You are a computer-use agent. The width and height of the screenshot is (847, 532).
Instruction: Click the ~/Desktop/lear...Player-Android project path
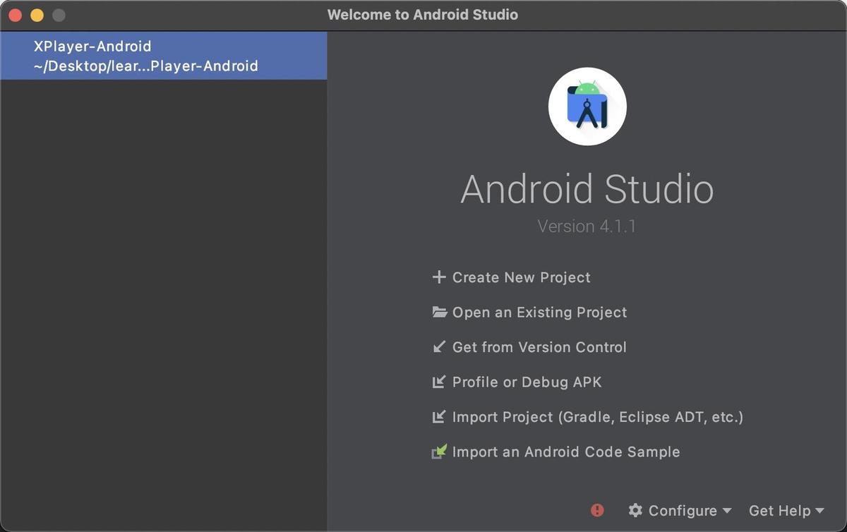(x=146, y=66)
